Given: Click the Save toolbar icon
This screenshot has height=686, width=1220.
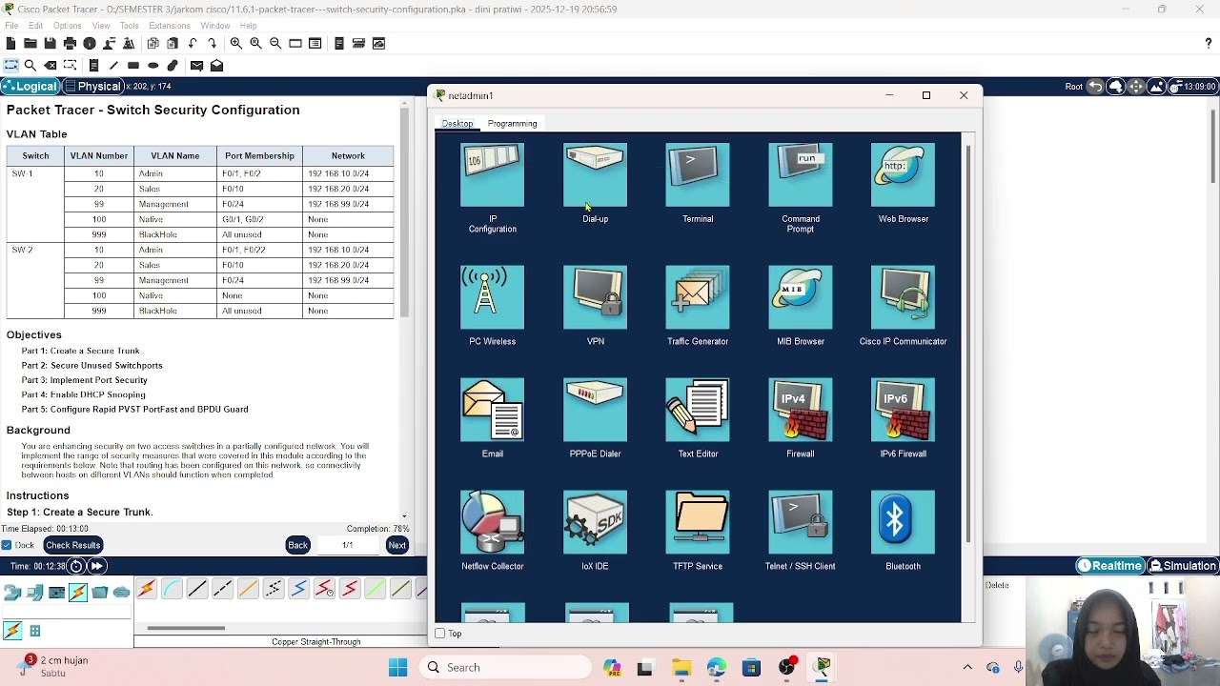Looking at the screenshot, I should [x=51, y=44].
